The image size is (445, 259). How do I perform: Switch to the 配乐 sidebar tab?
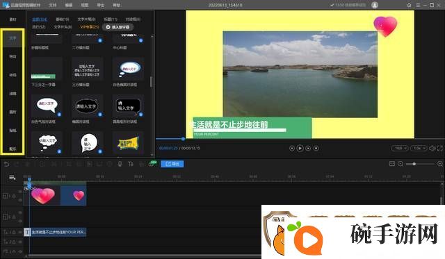tap(13, 149)
